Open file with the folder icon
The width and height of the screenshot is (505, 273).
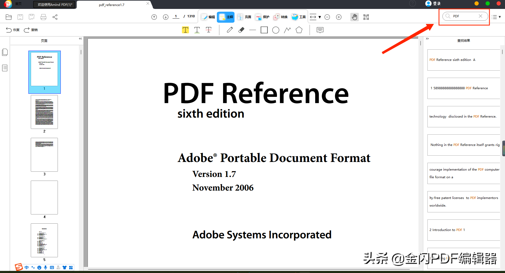(x=9, y=17)
